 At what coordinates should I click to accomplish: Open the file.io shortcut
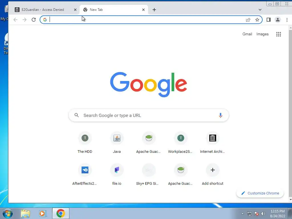[x=117, y=175]
